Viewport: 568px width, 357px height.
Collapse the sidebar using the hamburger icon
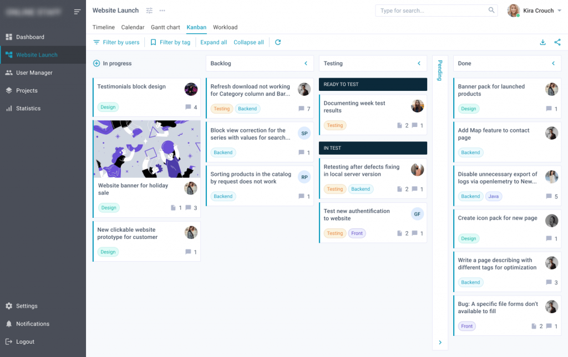pos(77,12)
